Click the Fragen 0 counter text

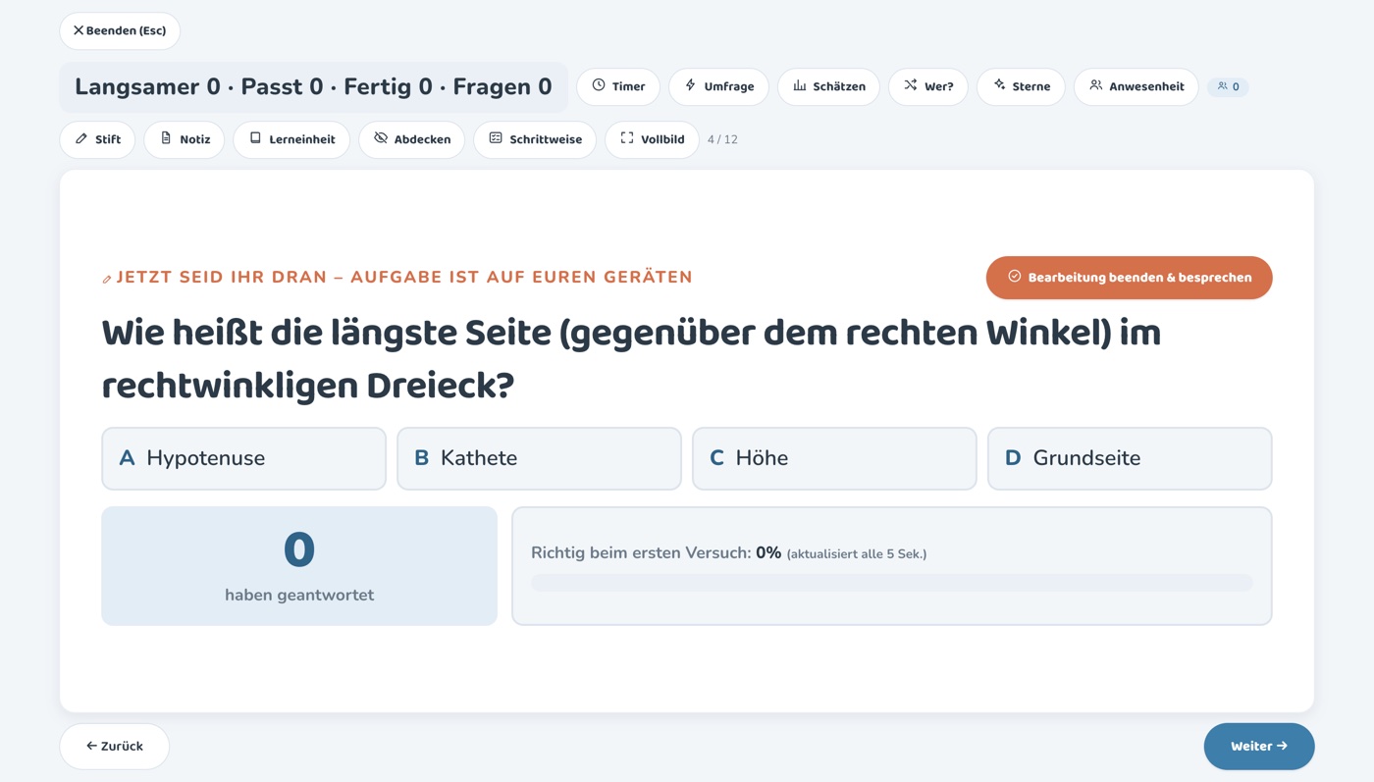click(x=502, y=87)
